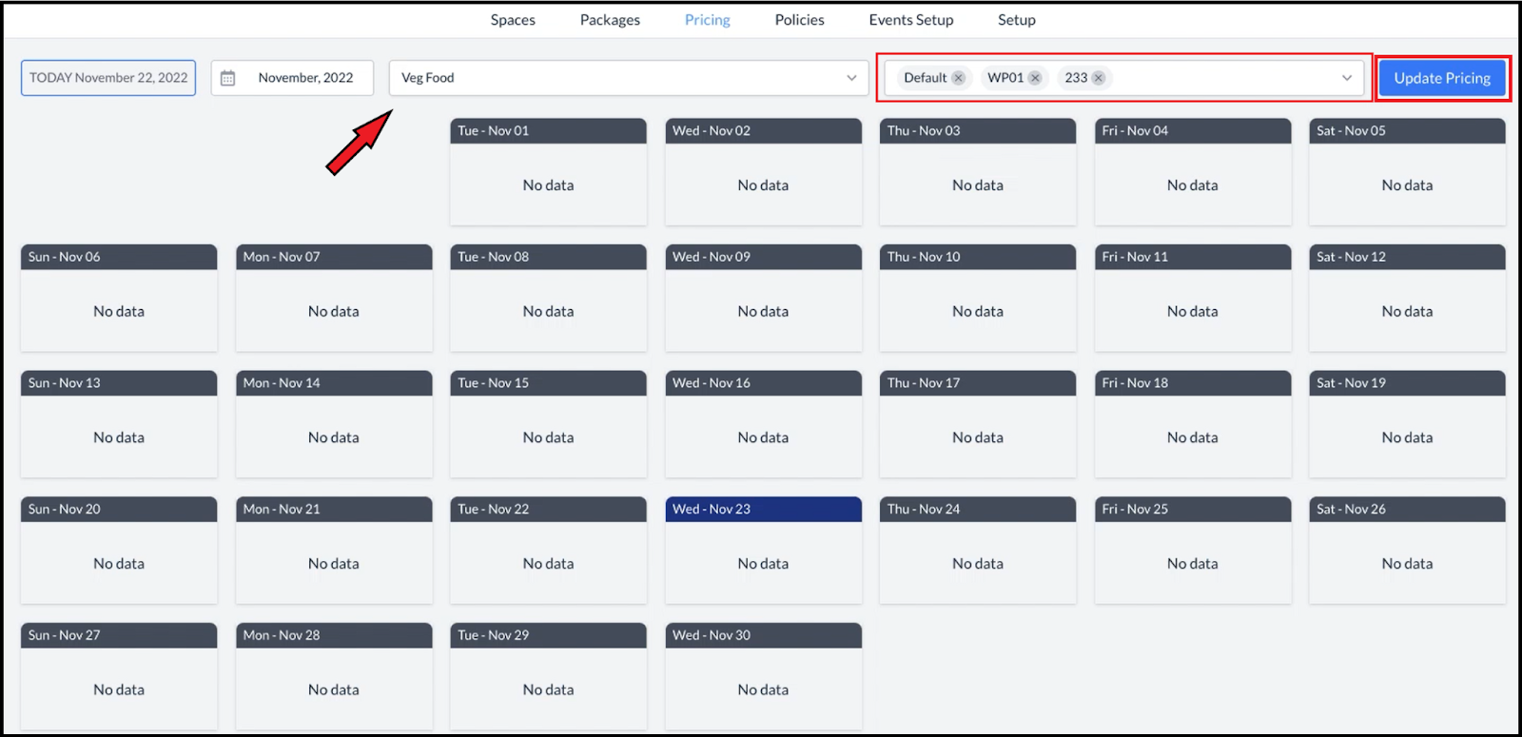The image size is (1522, 737).
Task: Go to the Policies tab
Action: click(x=799, y=20)
